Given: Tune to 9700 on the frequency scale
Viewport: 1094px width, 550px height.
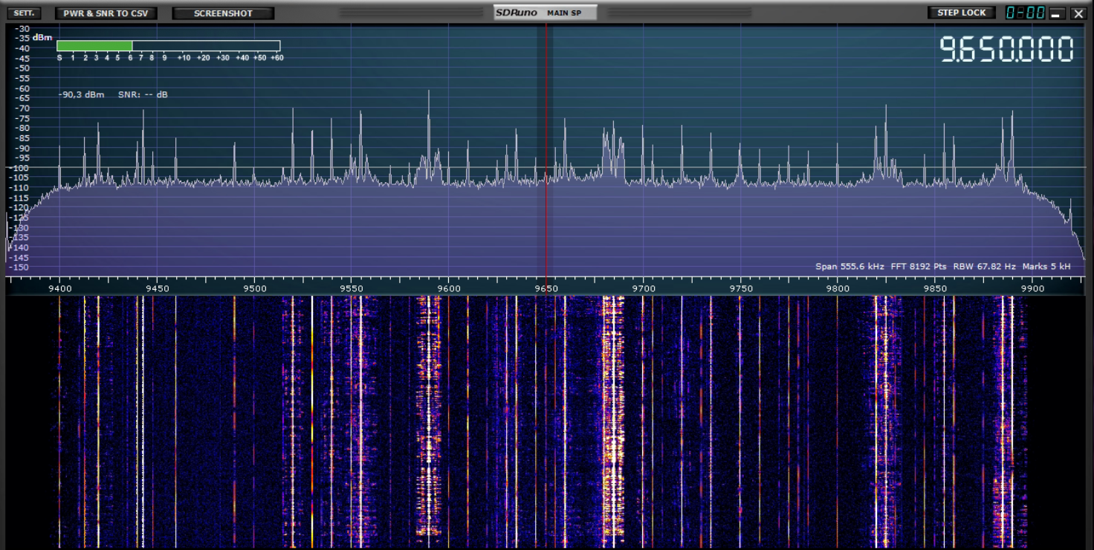Looking at the screenshot, I should pos(644,288).
